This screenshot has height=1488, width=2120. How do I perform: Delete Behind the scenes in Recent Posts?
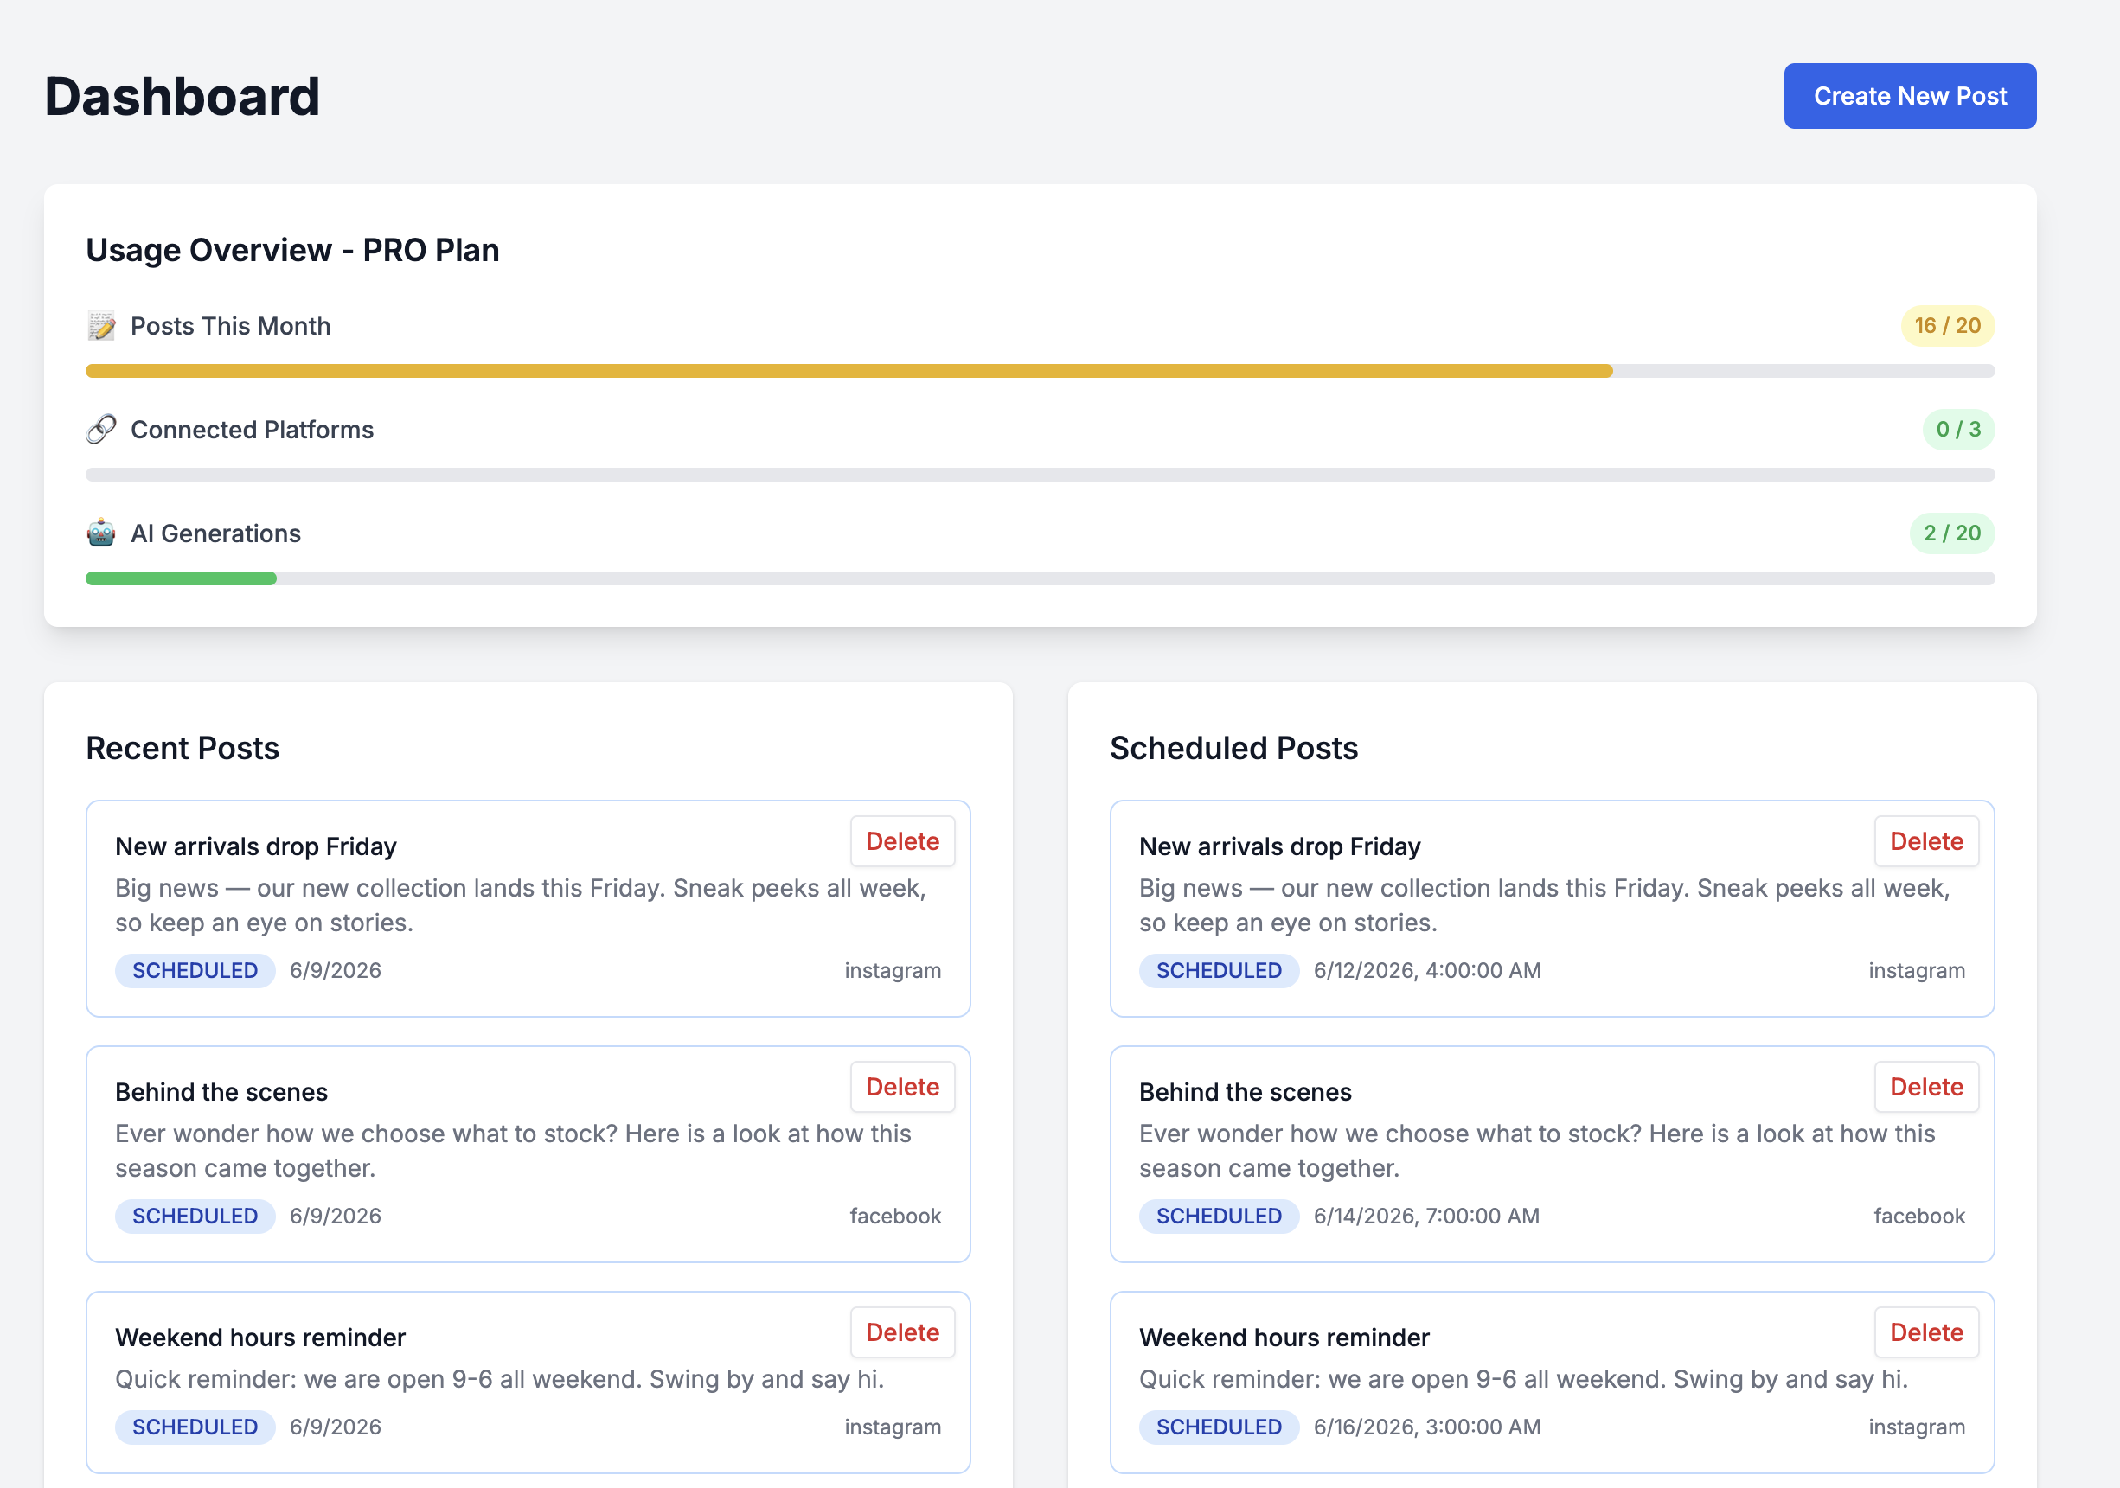click(902, 1087)
